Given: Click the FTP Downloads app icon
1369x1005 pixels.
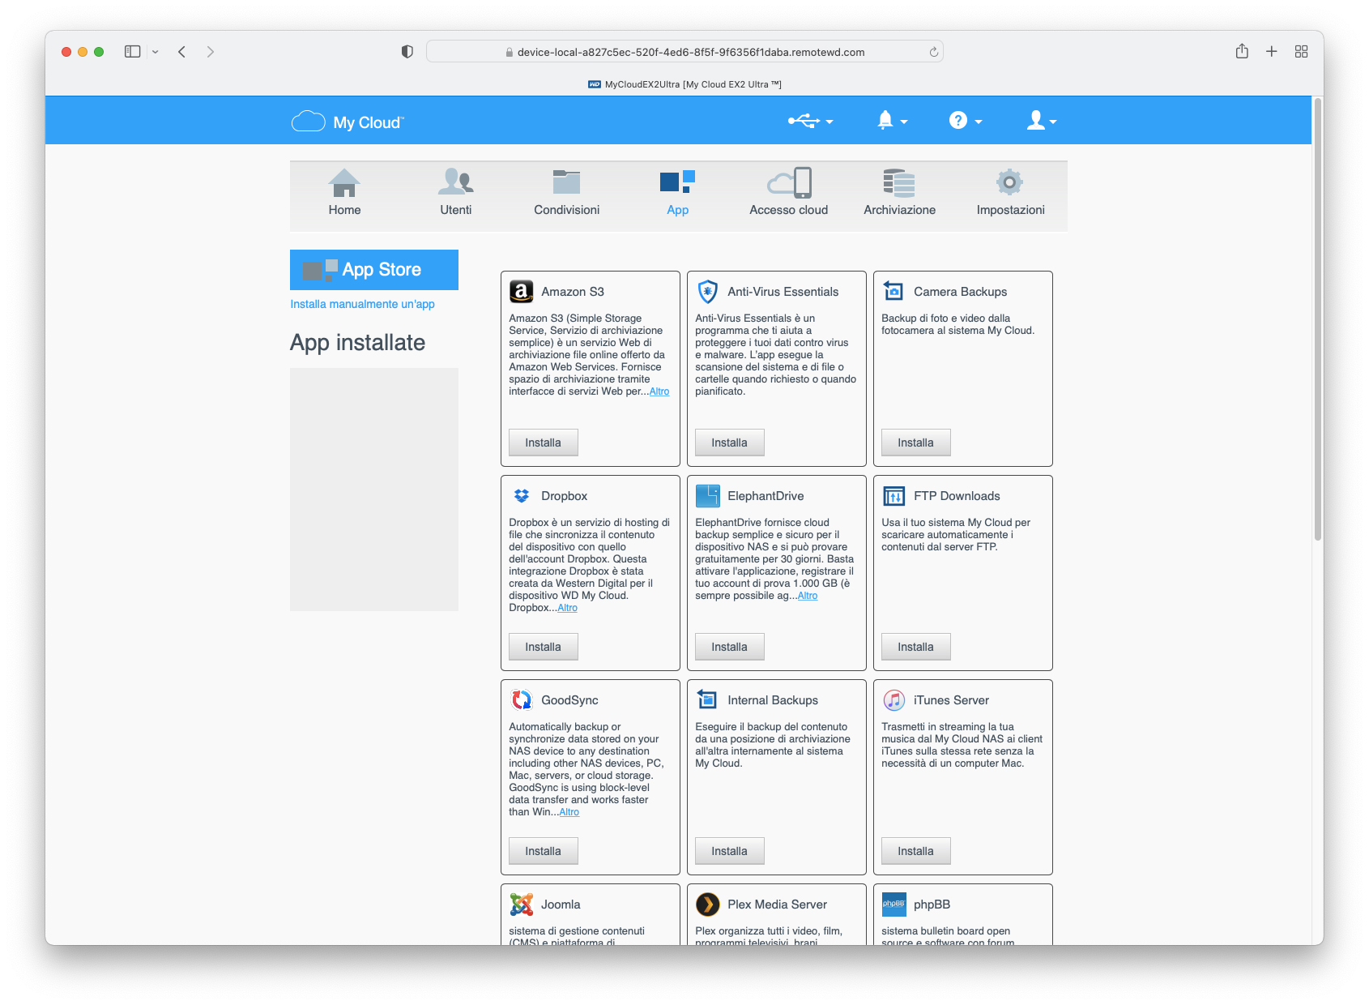Looking at the screenshot, I should click(x=894, y=495).
